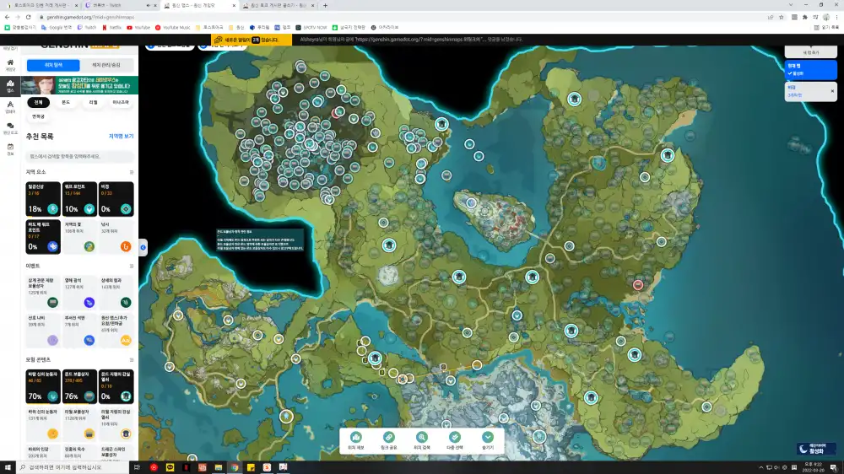
Task: Click the 위치 제보 icon in bottom toolbar
Action: (x=356, y=439)
